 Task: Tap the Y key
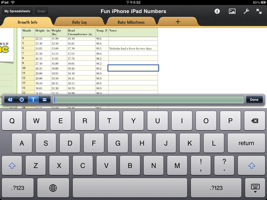click(133, 121)
